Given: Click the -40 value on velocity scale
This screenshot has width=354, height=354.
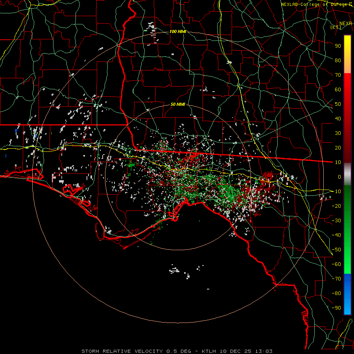Looking at the screenshot, I should (336, 235).
